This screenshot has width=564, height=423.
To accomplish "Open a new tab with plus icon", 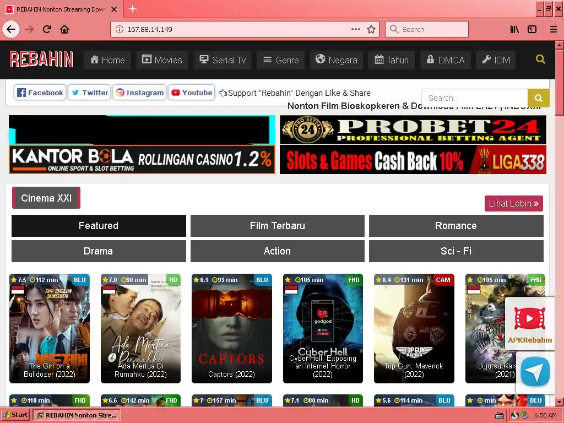I will [133, 9].
